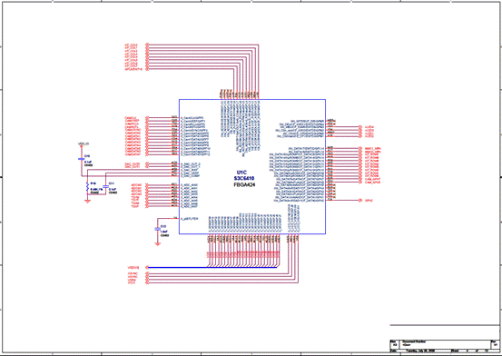Viewport: 502px width, 356px height.
Task: Select the R16 resistor symbol
Action: click(87, 187)
